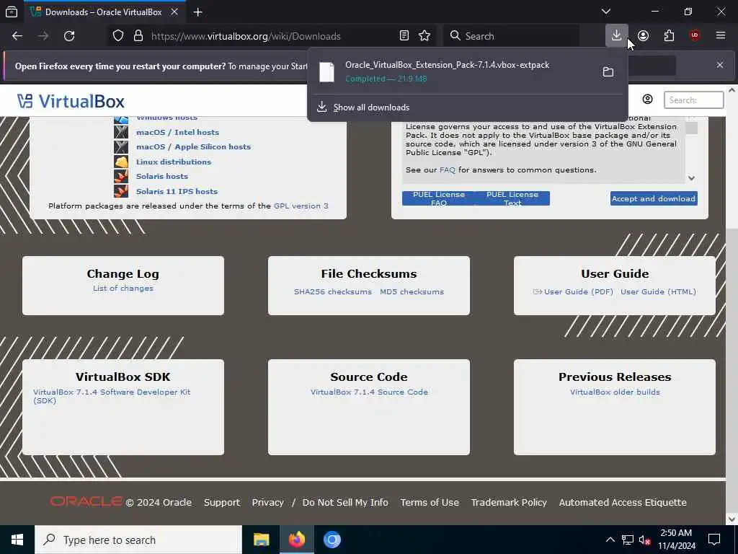Click Do Not Sell My Info link
The width and height of the screenshot is (738, 554).
[345, 503]
